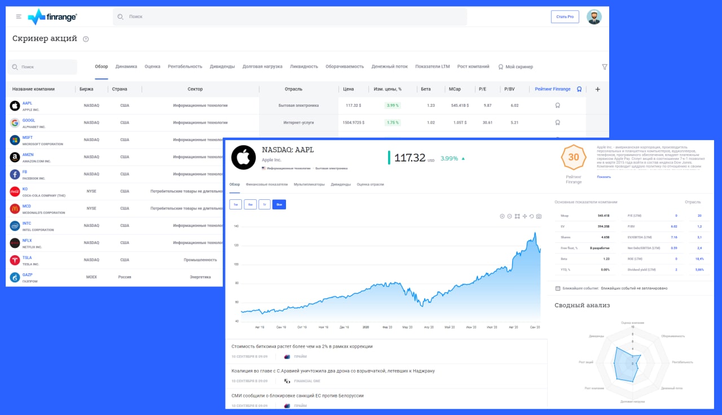Open the screener filter funnel icon
The height and width of the screenshot is (415, 722).
(x=605, y=67)
